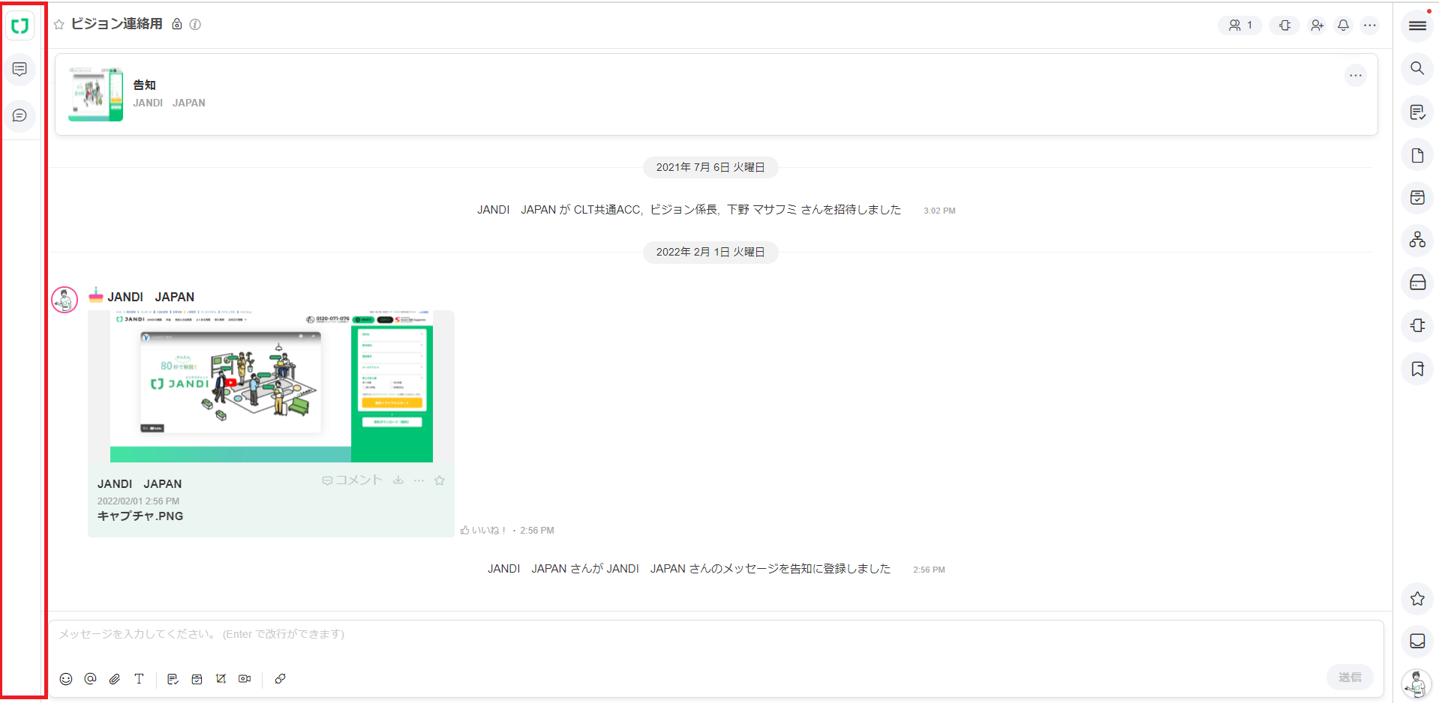Open the topics list icon in left sidebar
Viewport: 1439px width, 703px height.
point(20,69)
